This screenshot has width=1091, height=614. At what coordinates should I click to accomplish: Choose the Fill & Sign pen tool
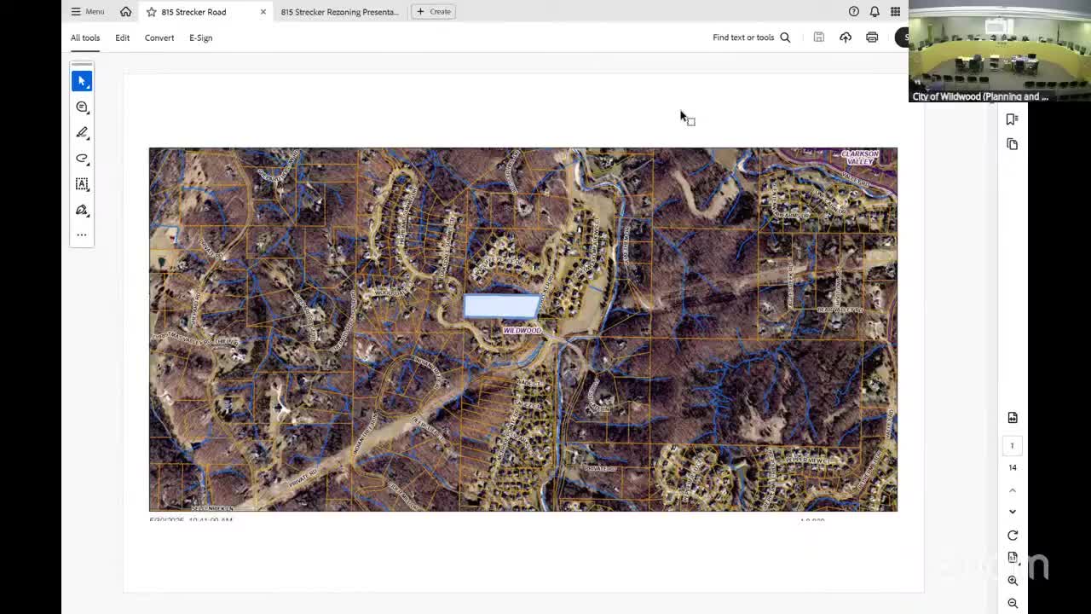click(x=82, y=210)
